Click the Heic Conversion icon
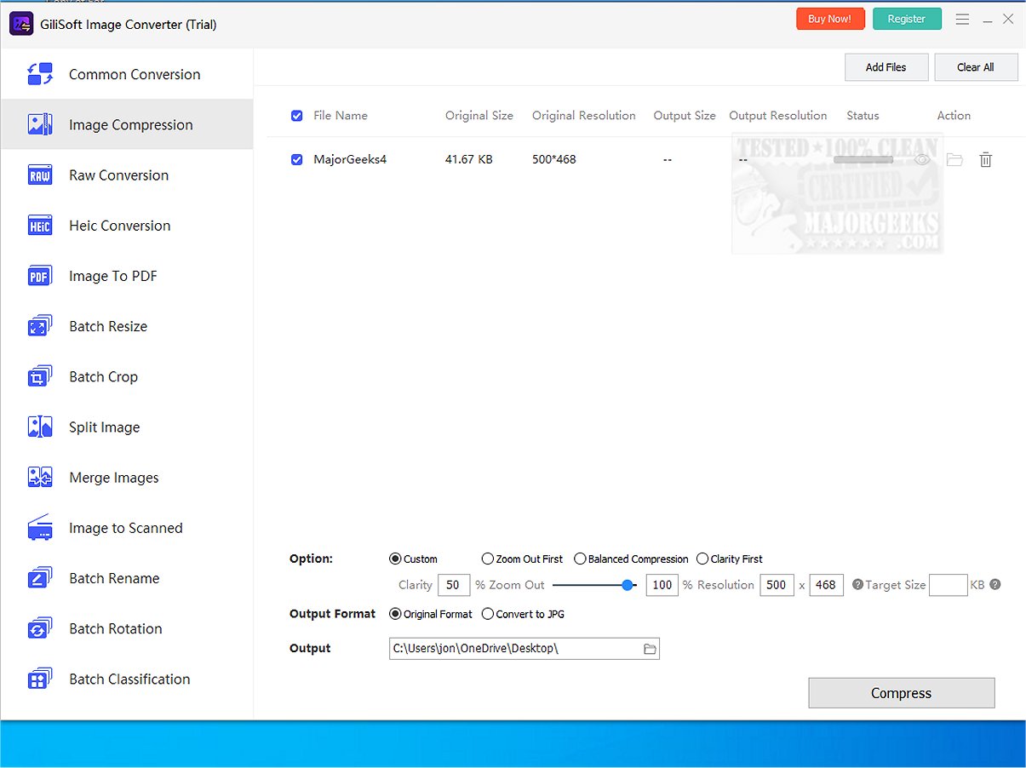Image resolution: width=1026 pixels, height=768 pixels. tap(40, 226)
